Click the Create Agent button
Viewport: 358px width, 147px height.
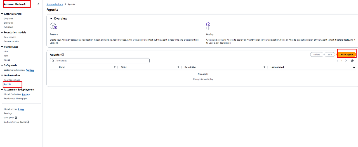click(346, 55)
